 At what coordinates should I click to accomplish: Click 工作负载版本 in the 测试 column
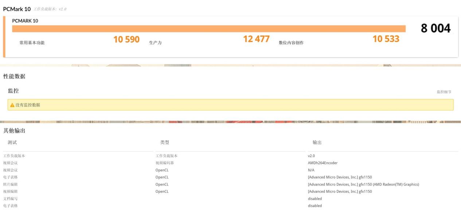coord(14,156)
